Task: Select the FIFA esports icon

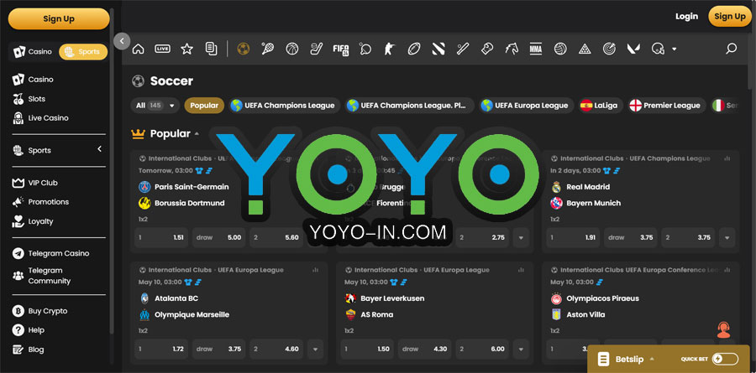Action: coord(340,49)
